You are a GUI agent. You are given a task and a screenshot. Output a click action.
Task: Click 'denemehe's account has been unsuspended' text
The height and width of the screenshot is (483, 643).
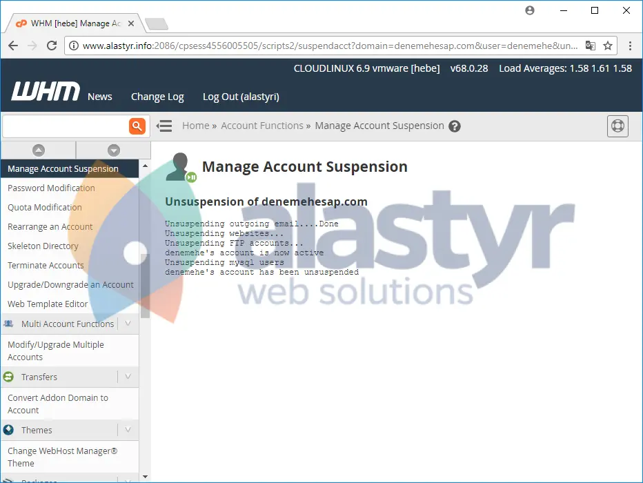(261, 272)
